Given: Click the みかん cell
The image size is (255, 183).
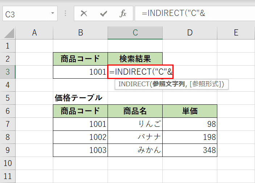Looking at the screenshot, I should (135, 150).
